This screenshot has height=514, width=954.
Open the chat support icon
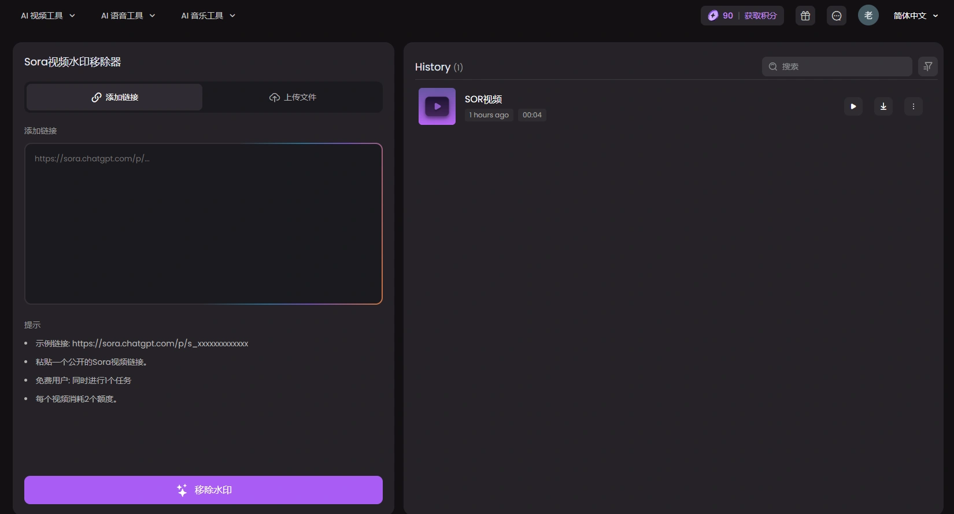coord(836,16)
